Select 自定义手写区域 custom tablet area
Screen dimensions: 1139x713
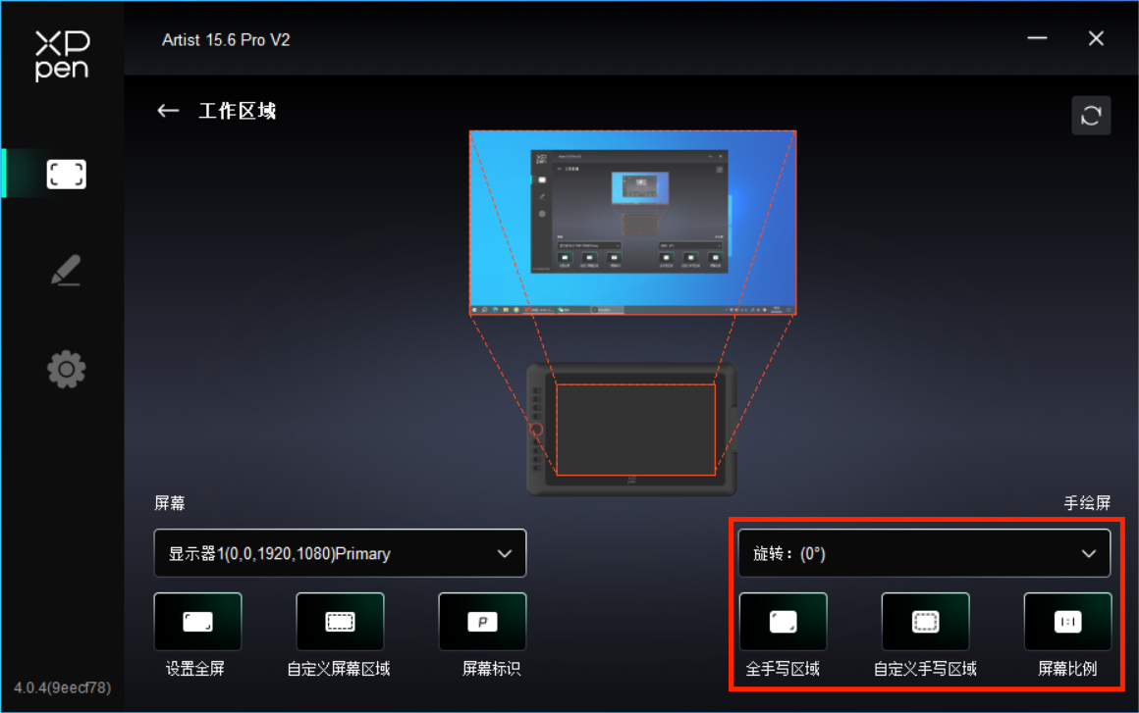click(925, 622)
